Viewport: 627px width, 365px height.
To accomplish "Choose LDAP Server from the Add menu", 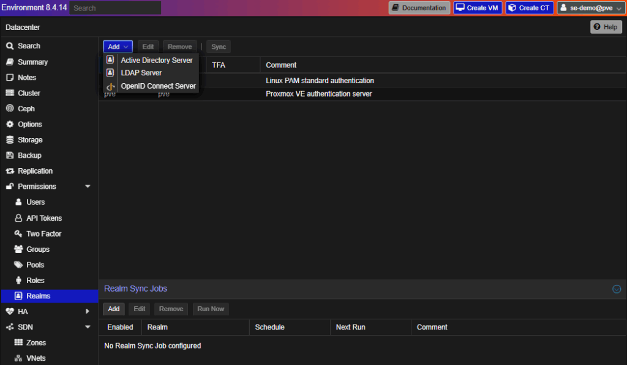I will pos(140,72).
